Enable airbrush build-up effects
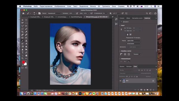 coord(91,13)
